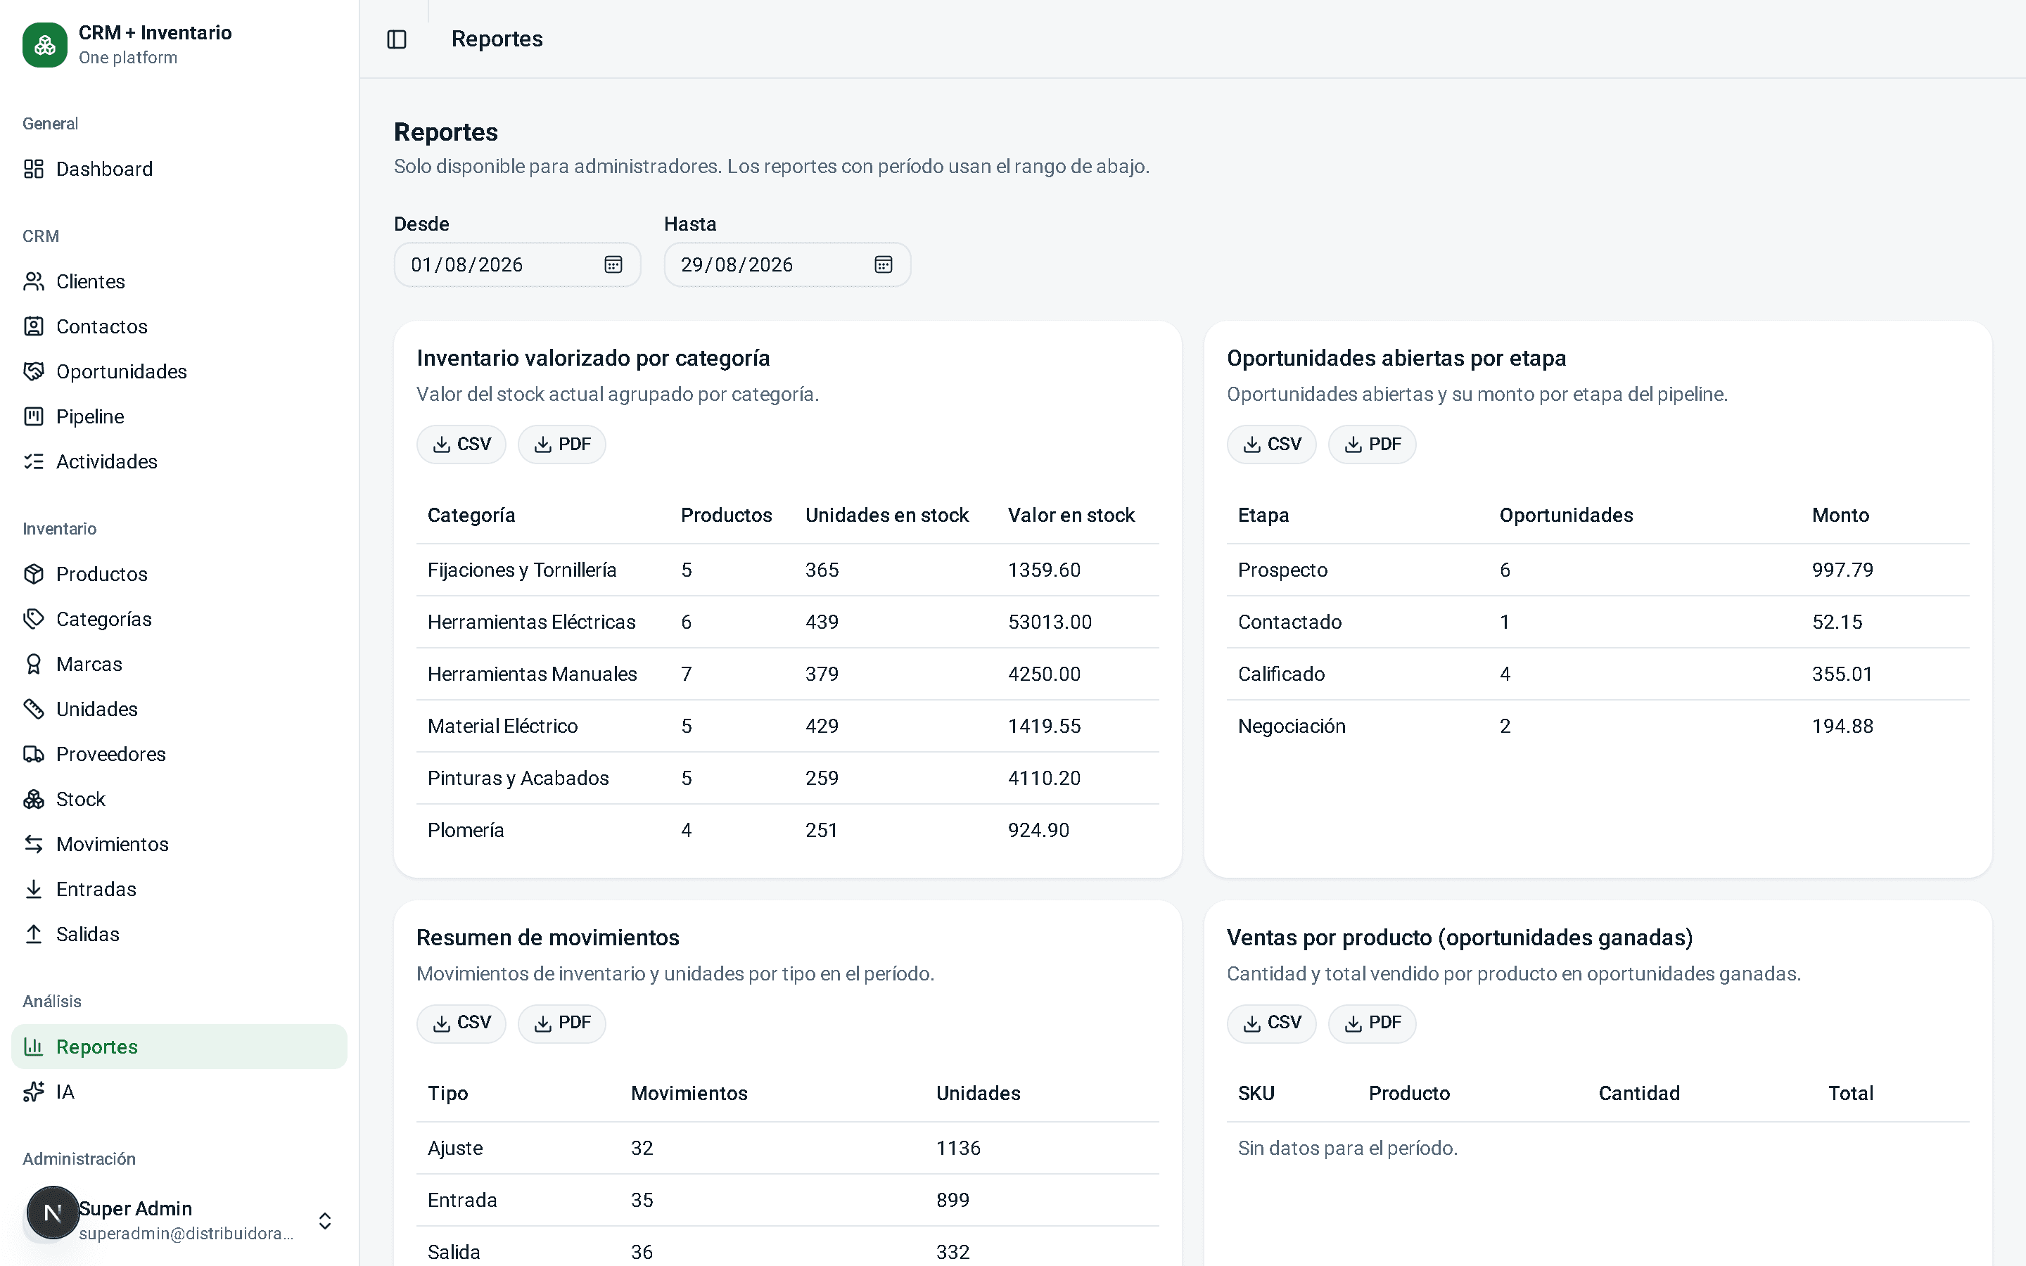Click the Ajuste movement type row
Viewport: 2026px width, 1266px height.
click(x=788, y=1148)
